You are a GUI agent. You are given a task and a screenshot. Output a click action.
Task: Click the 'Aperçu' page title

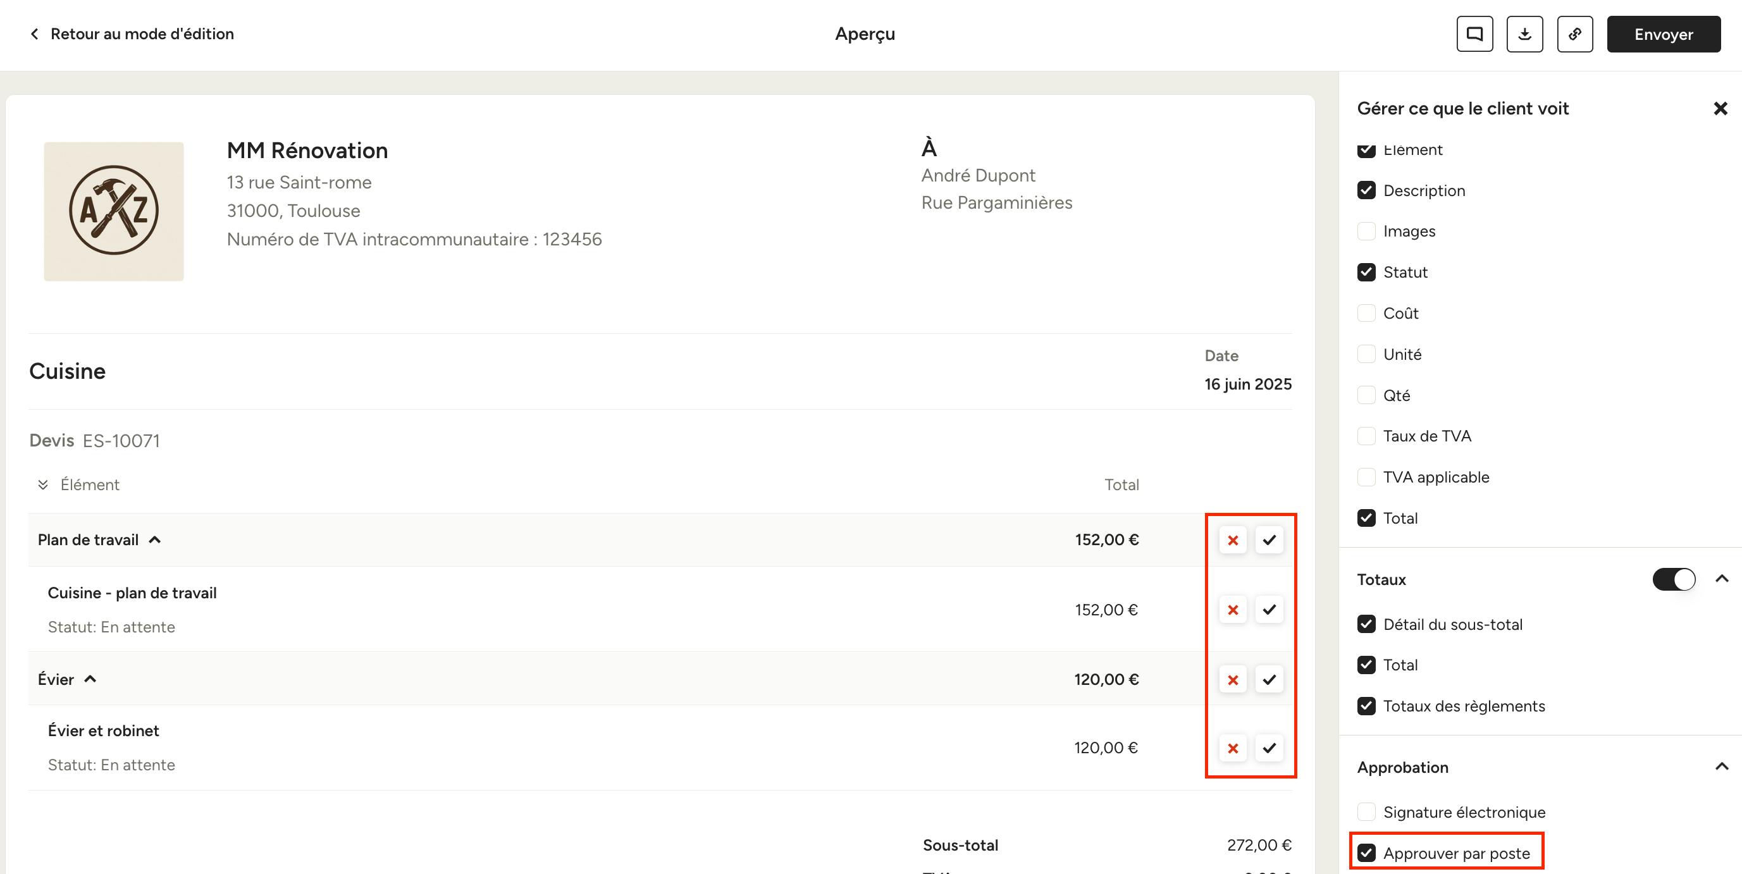(x=865, y=34)
